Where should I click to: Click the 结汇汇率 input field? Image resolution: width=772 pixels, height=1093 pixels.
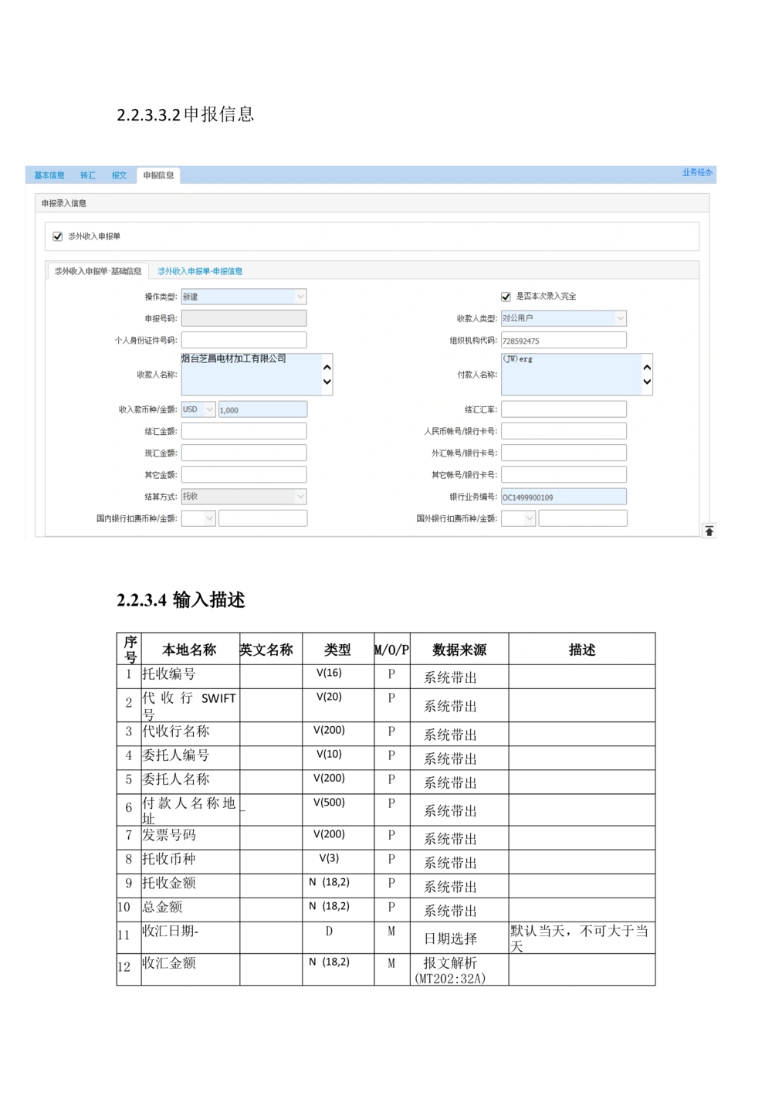tap(563, 409)
